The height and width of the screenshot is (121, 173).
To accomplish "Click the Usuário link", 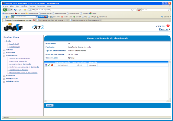I will point(164,29).
